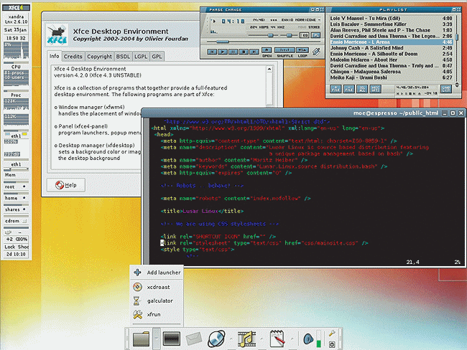
Task: Toggle the home filesystem mount indicator
Action: click(24, 198)
